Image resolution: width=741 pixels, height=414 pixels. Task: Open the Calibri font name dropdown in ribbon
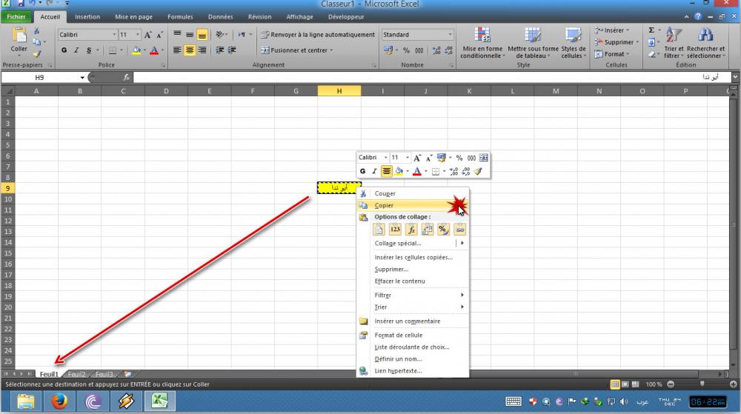114,35
